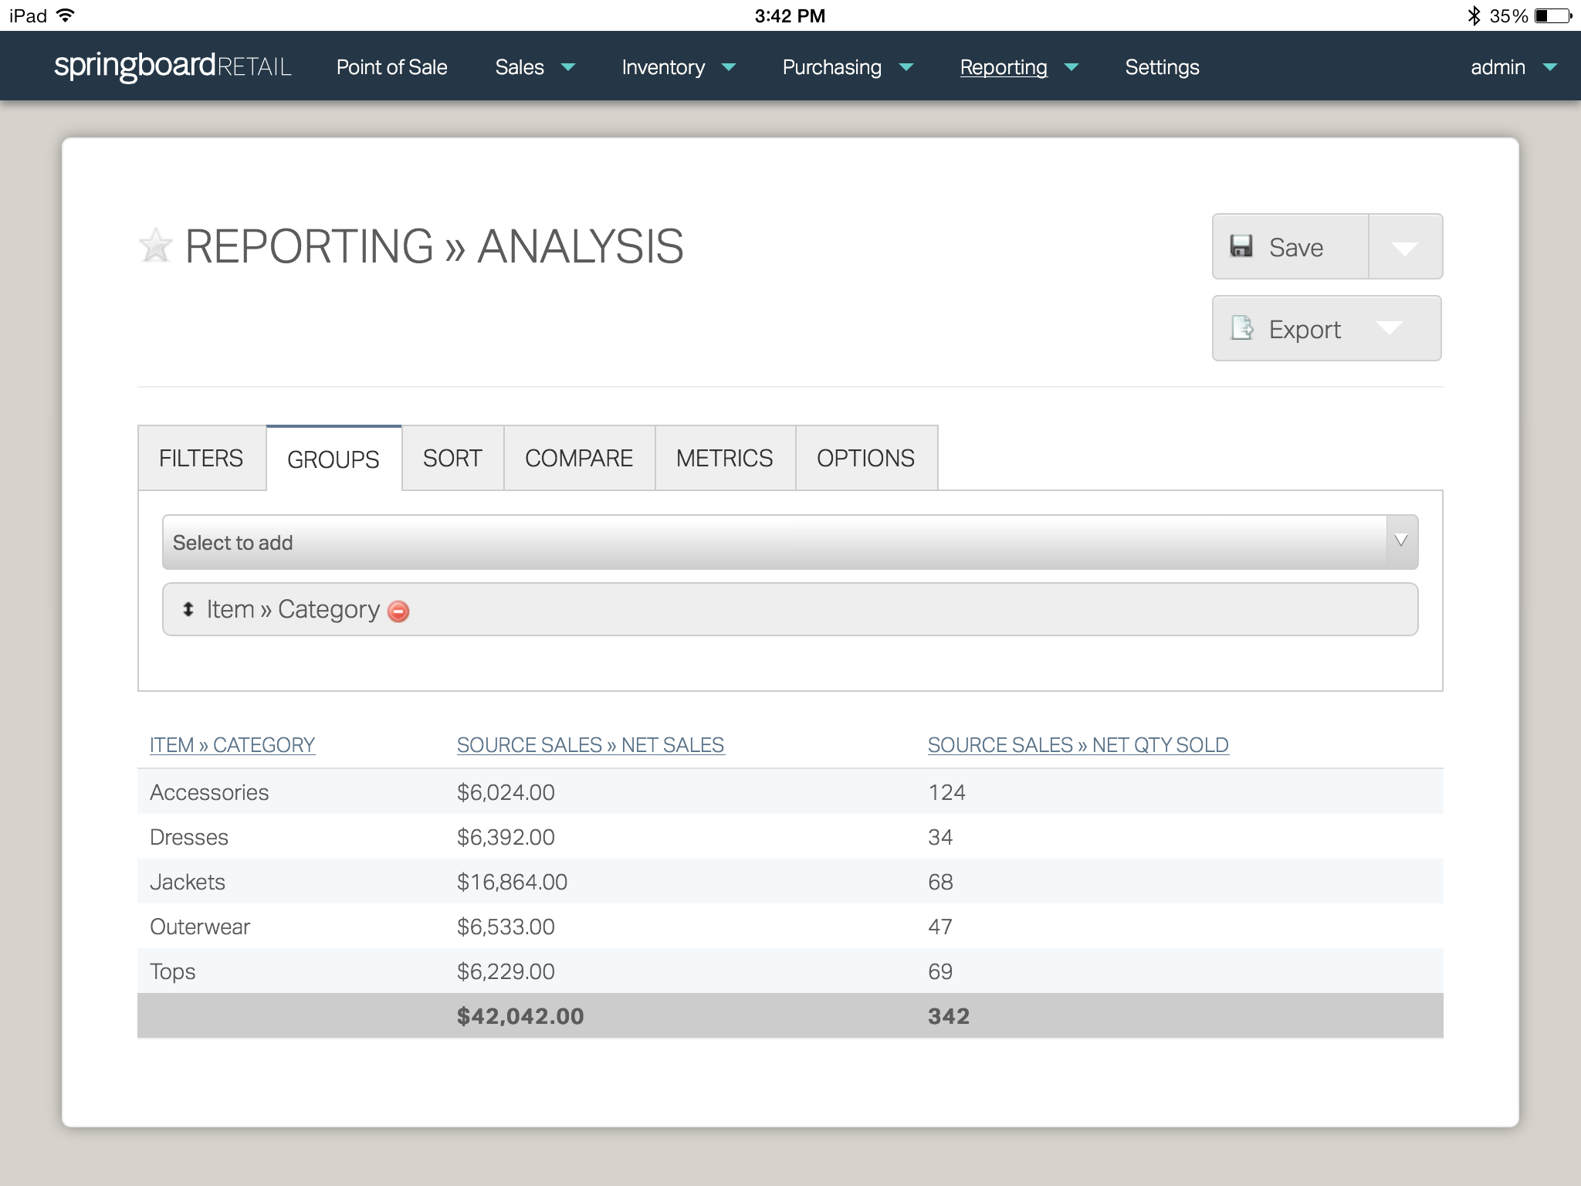Click the floppy disk Save icon
The height and width of the screenshot is (1186, 1581).
click(1241, 246)
